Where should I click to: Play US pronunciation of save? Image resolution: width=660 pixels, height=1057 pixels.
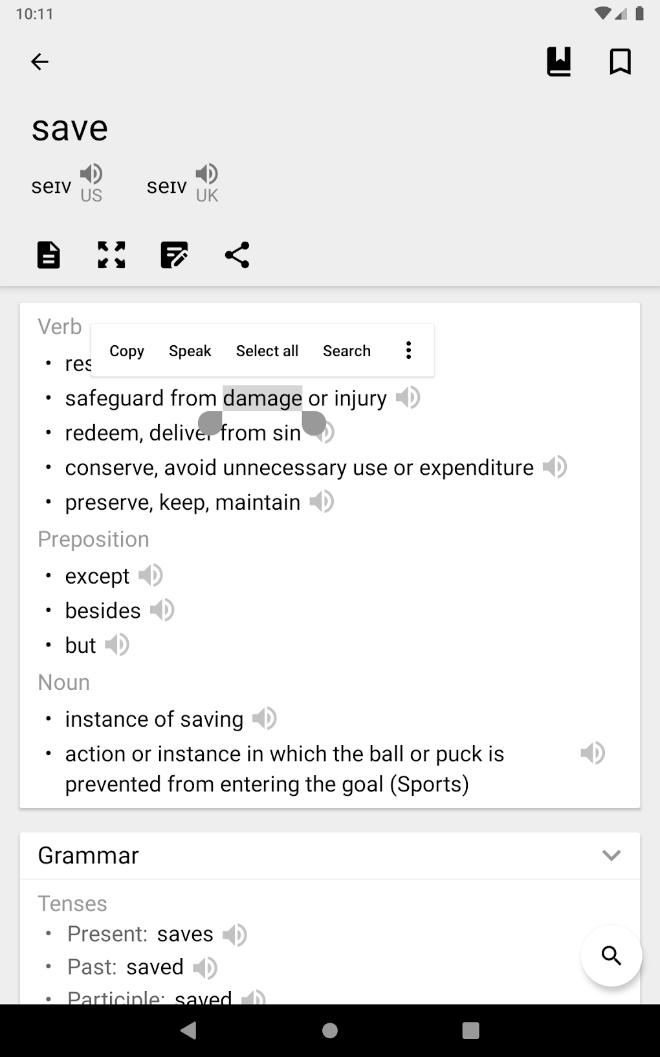pyautogui.click(x=91, y=174)
